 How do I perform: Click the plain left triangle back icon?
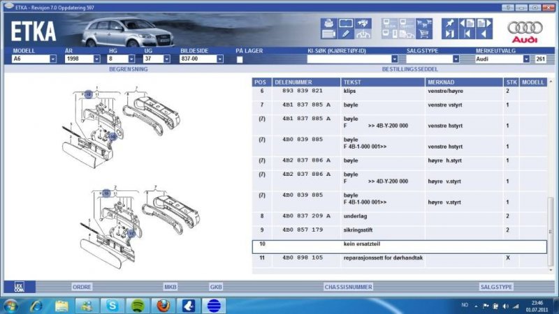click(x=484, y=34)
